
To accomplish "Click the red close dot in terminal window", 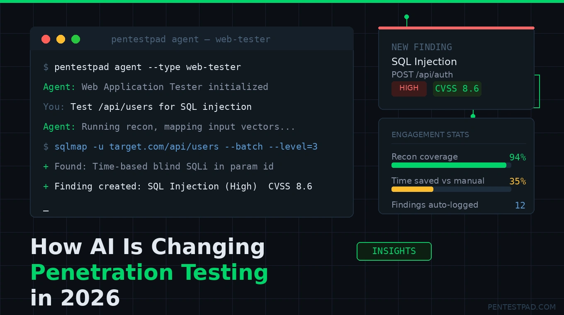I will tap(46, 39).
